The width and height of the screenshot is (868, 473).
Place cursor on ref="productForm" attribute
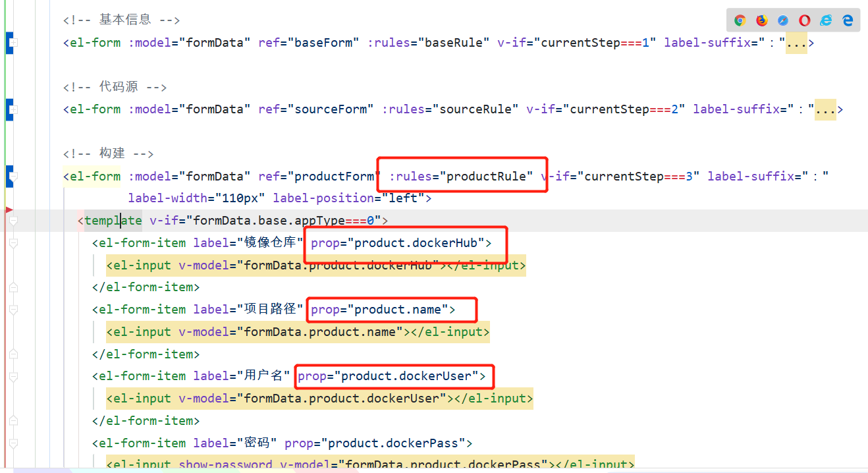click(x=319, y=177)
